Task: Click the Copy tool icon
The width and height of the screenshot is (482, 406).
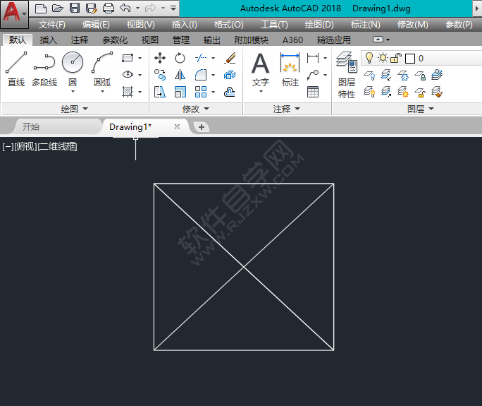Action: point(160,75)
